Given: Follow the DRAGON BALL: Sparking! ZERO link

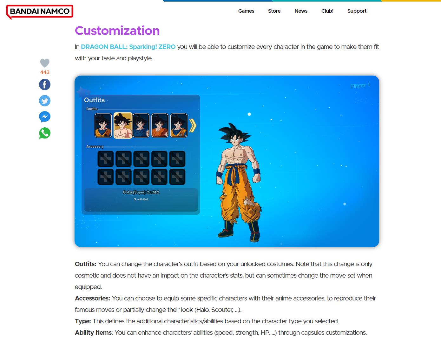Looking at the screenshot, I should (x=128, y=47).
